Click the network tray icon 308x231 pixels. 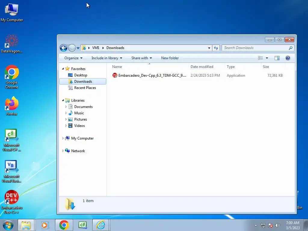263,225
